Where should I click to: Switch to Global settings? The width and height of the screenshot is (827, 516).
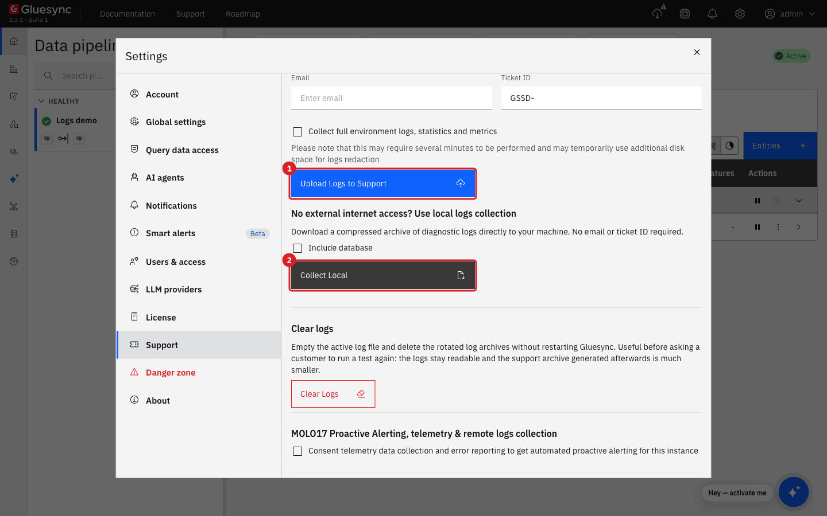click(x=199, y=122)
